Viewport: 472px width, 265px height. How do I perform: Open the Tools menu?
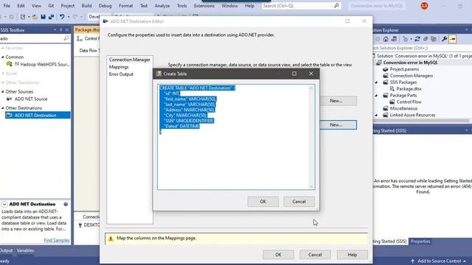[181, 6]
